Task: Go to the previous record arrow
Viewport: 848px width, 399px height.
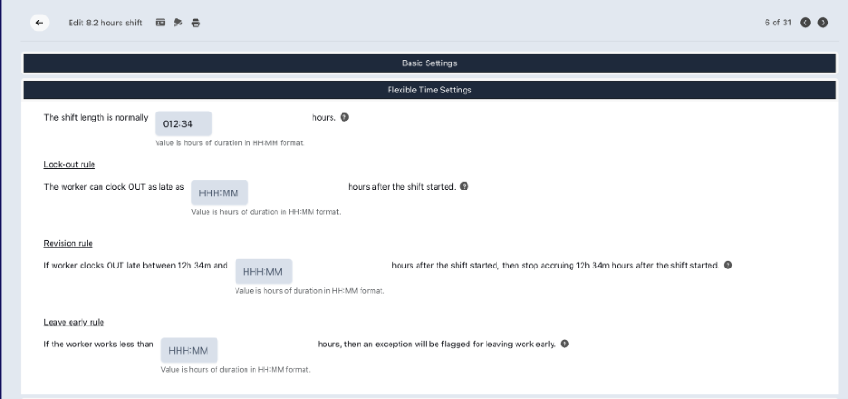Action: (x=805, y=23)
